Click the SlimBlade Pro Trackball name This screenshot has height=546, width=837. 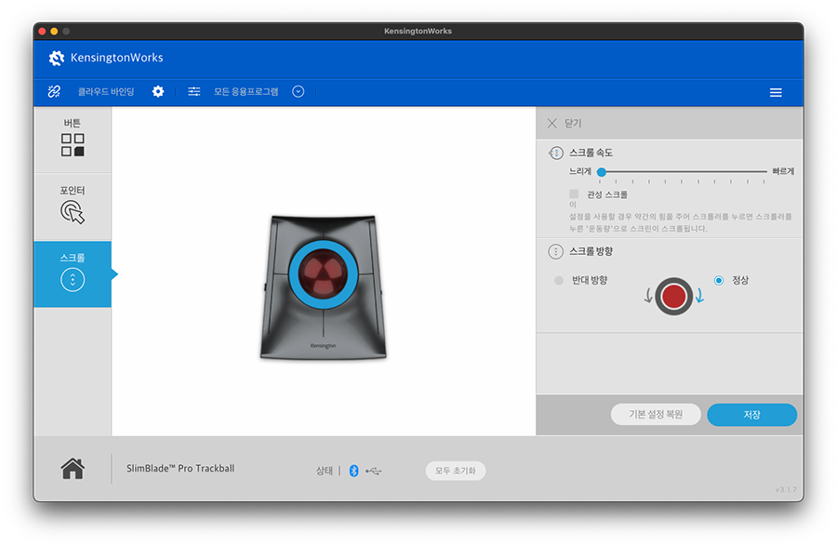click(x=180, y=468)
